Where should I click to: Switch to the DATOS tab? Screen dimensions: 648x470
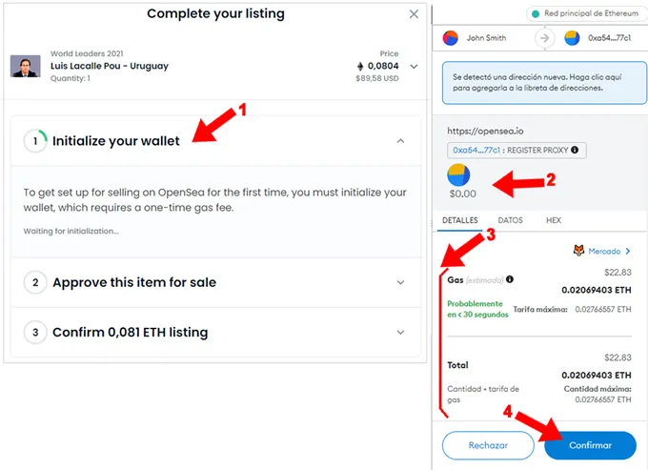(x=511, y=220)
